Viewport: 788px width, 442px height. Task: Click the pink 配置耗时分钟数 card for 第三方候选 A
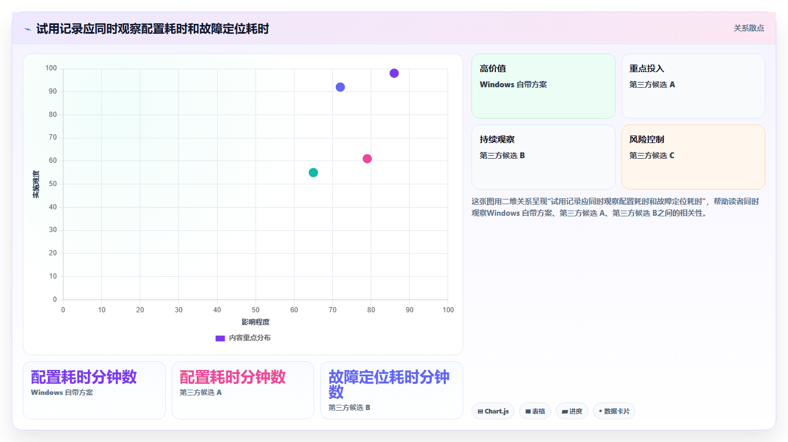point(243,390)
